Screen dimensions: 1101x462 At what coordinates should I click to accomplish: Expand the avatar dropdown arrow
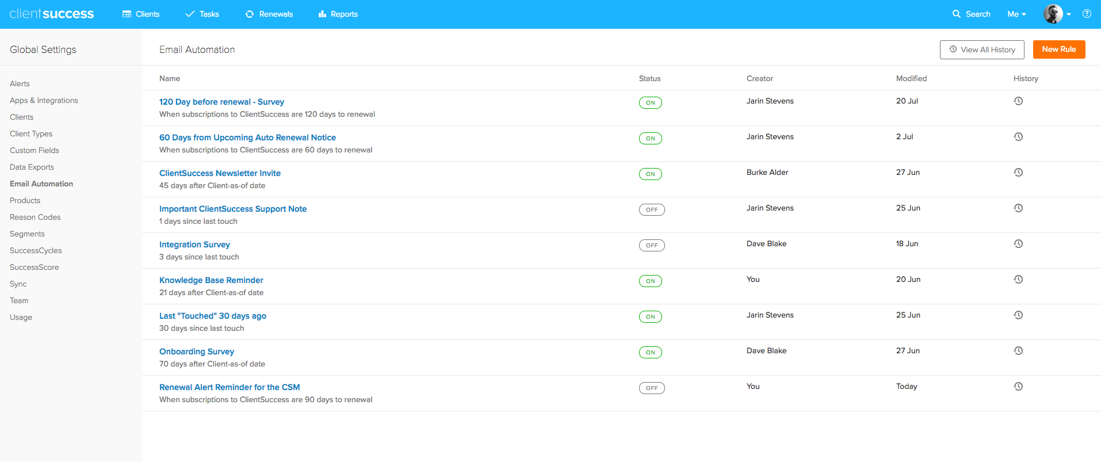click(x=1069, y=14)
